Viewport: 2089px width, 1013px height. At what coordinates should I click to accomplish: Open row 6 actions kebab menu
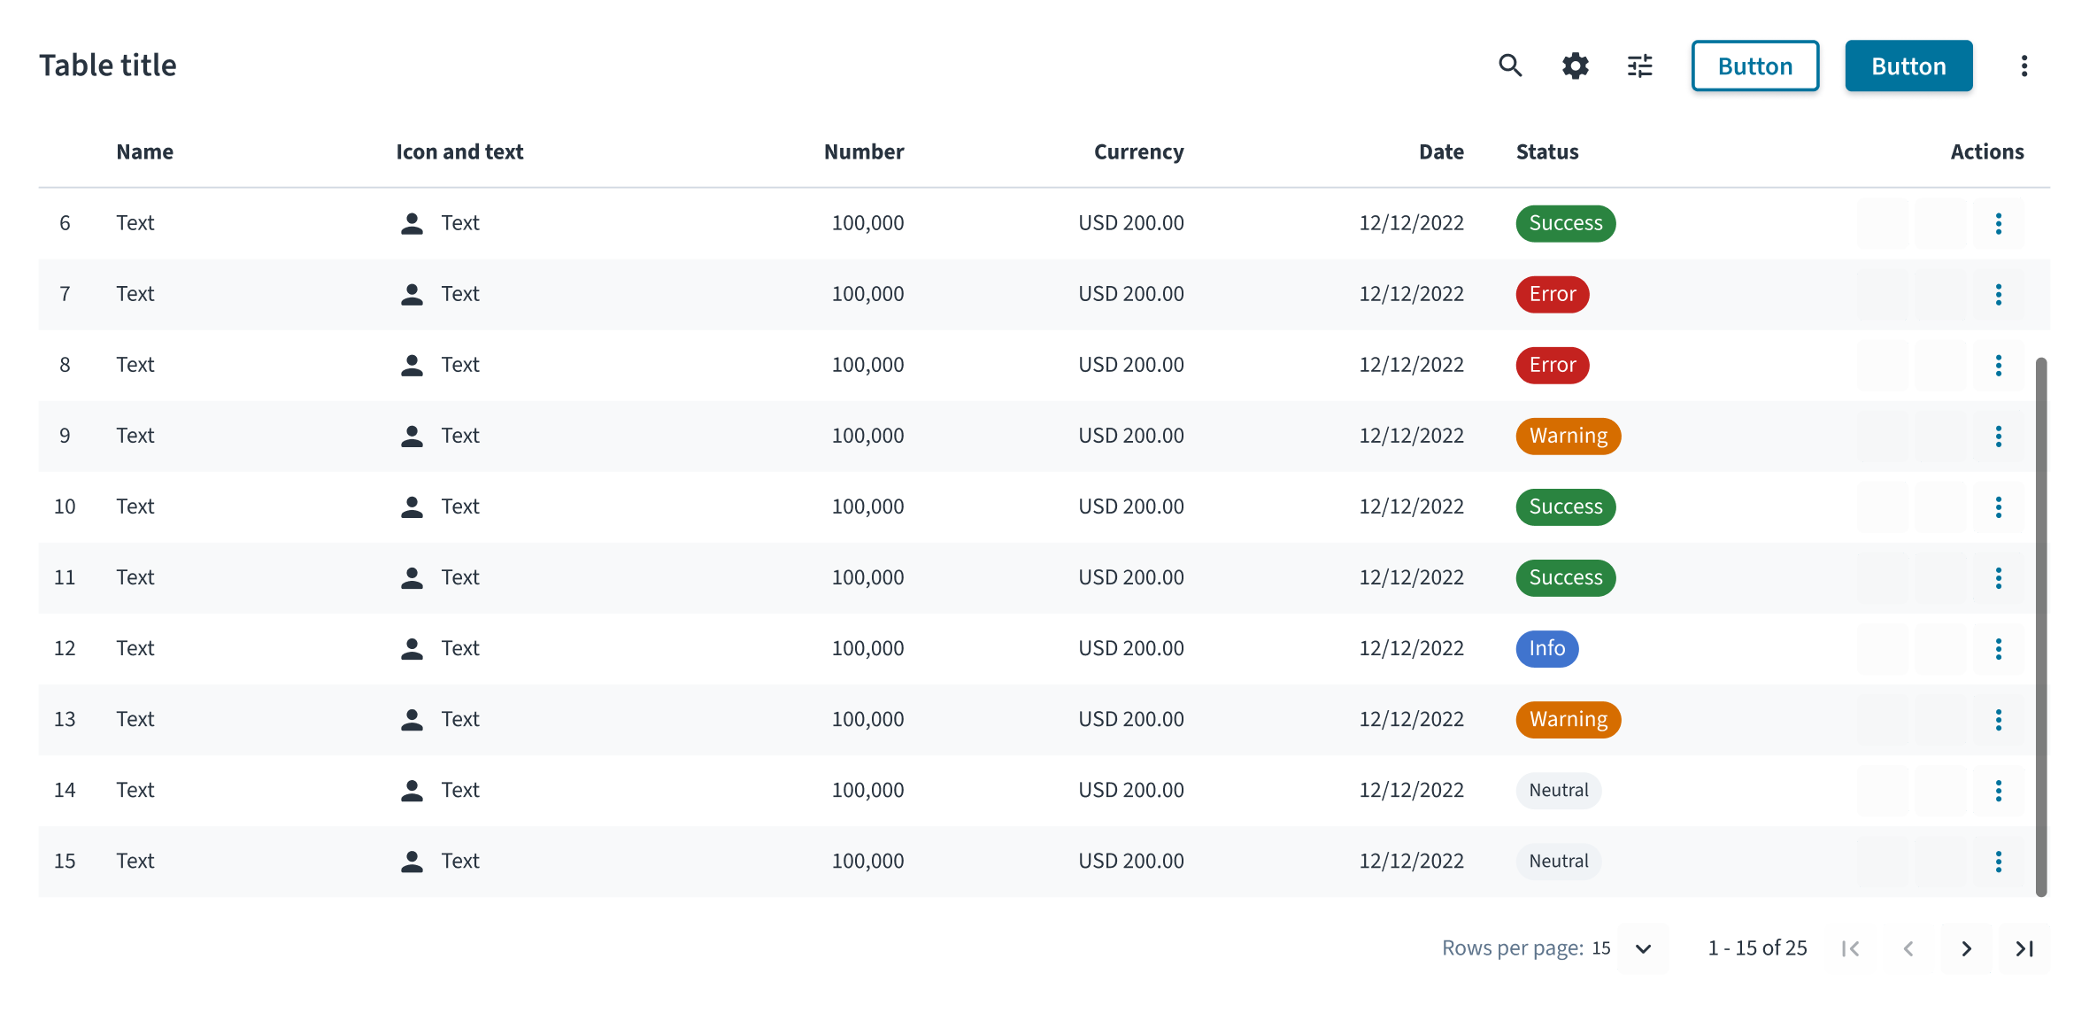(1998, 223)
